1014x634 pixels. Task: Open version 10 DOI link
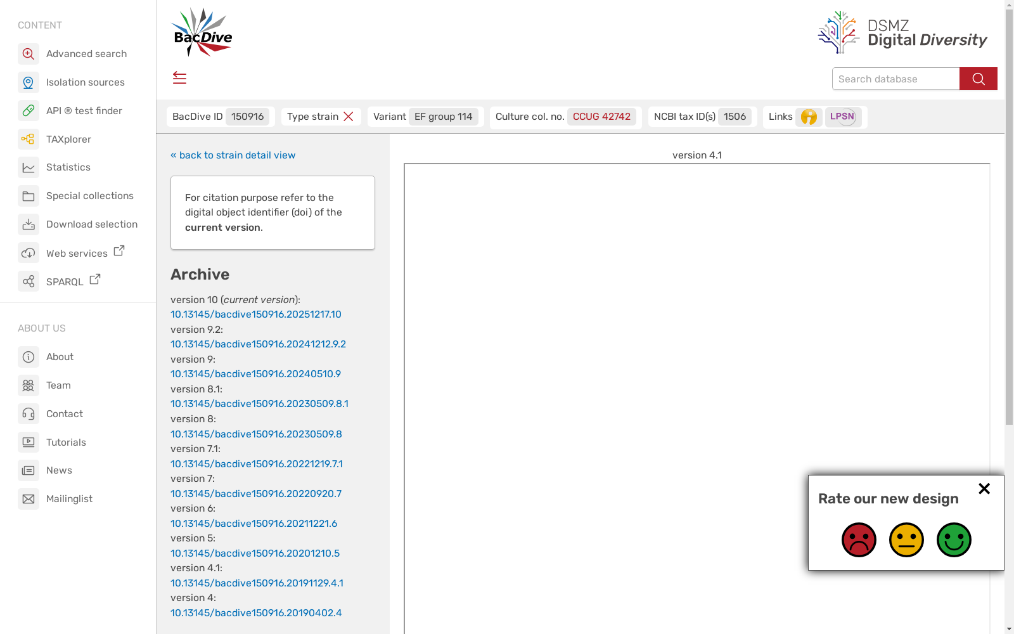(x=256, y=314)
